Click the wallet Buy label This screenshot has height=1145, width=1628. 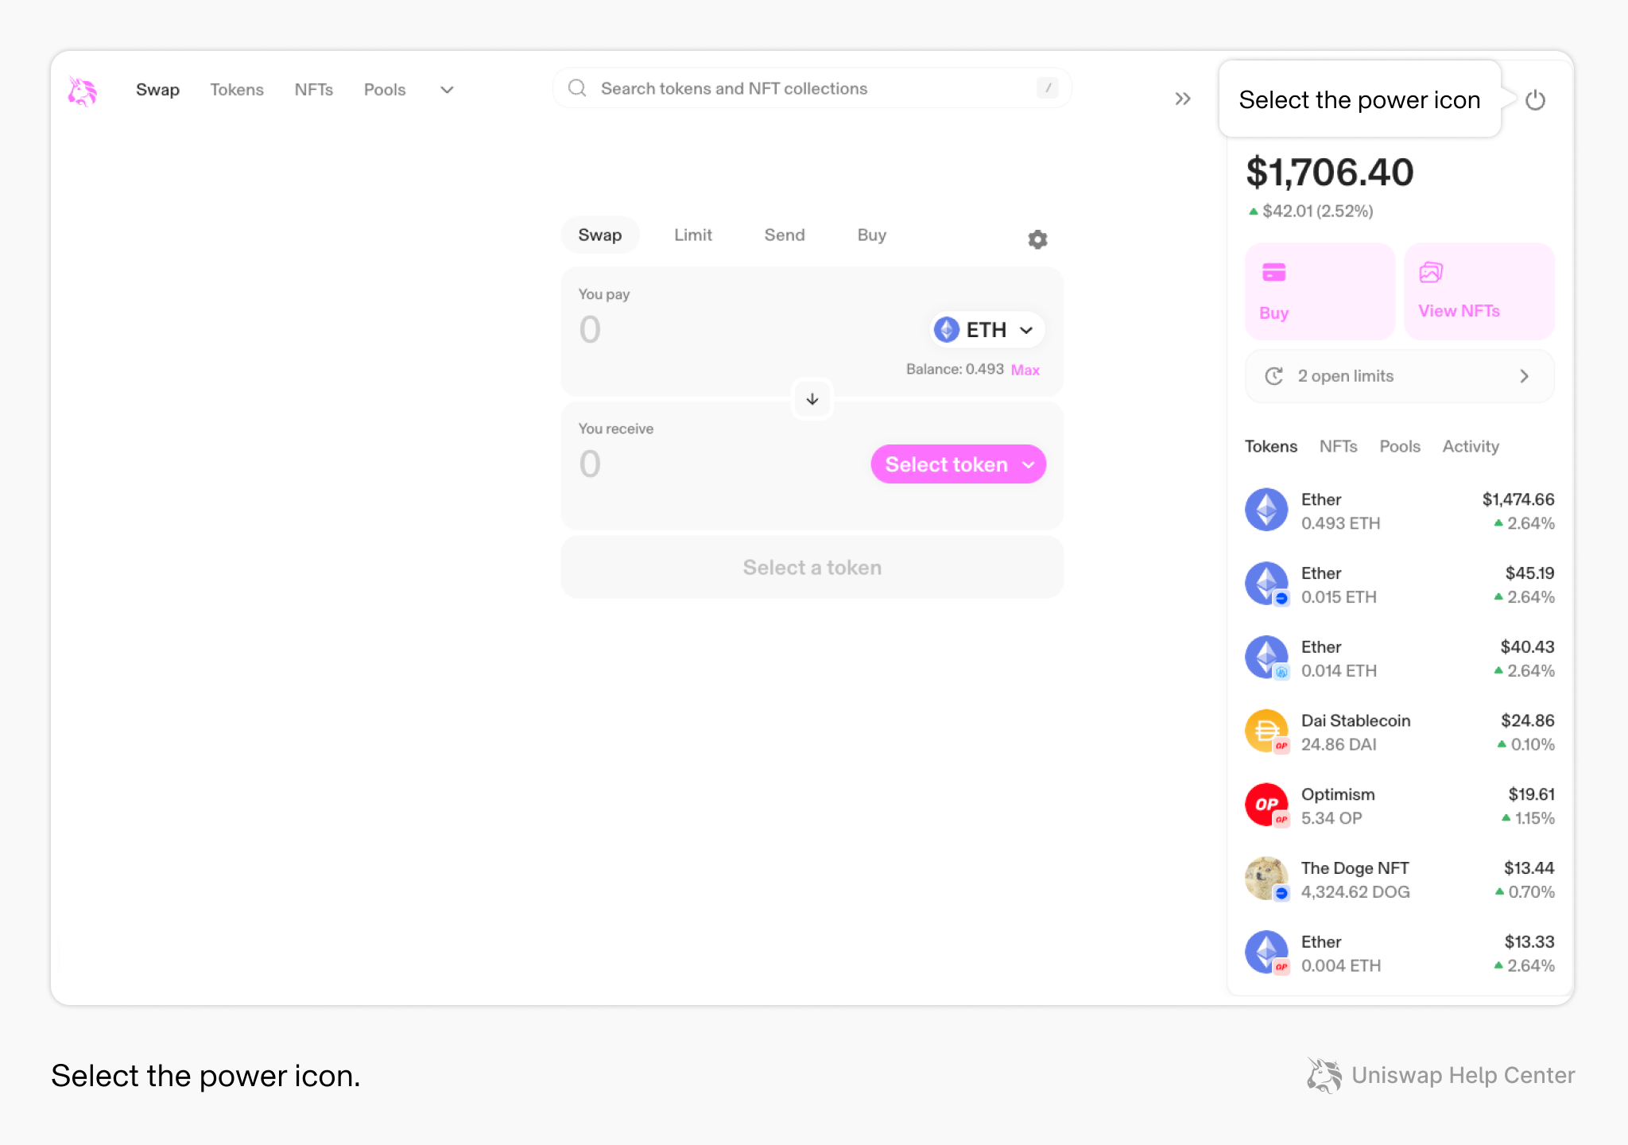point(1273,313)
